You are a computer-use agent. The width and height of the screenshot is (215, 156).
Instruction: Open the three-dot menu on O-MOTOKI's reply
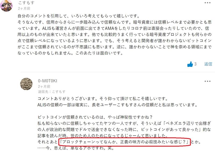207,81
